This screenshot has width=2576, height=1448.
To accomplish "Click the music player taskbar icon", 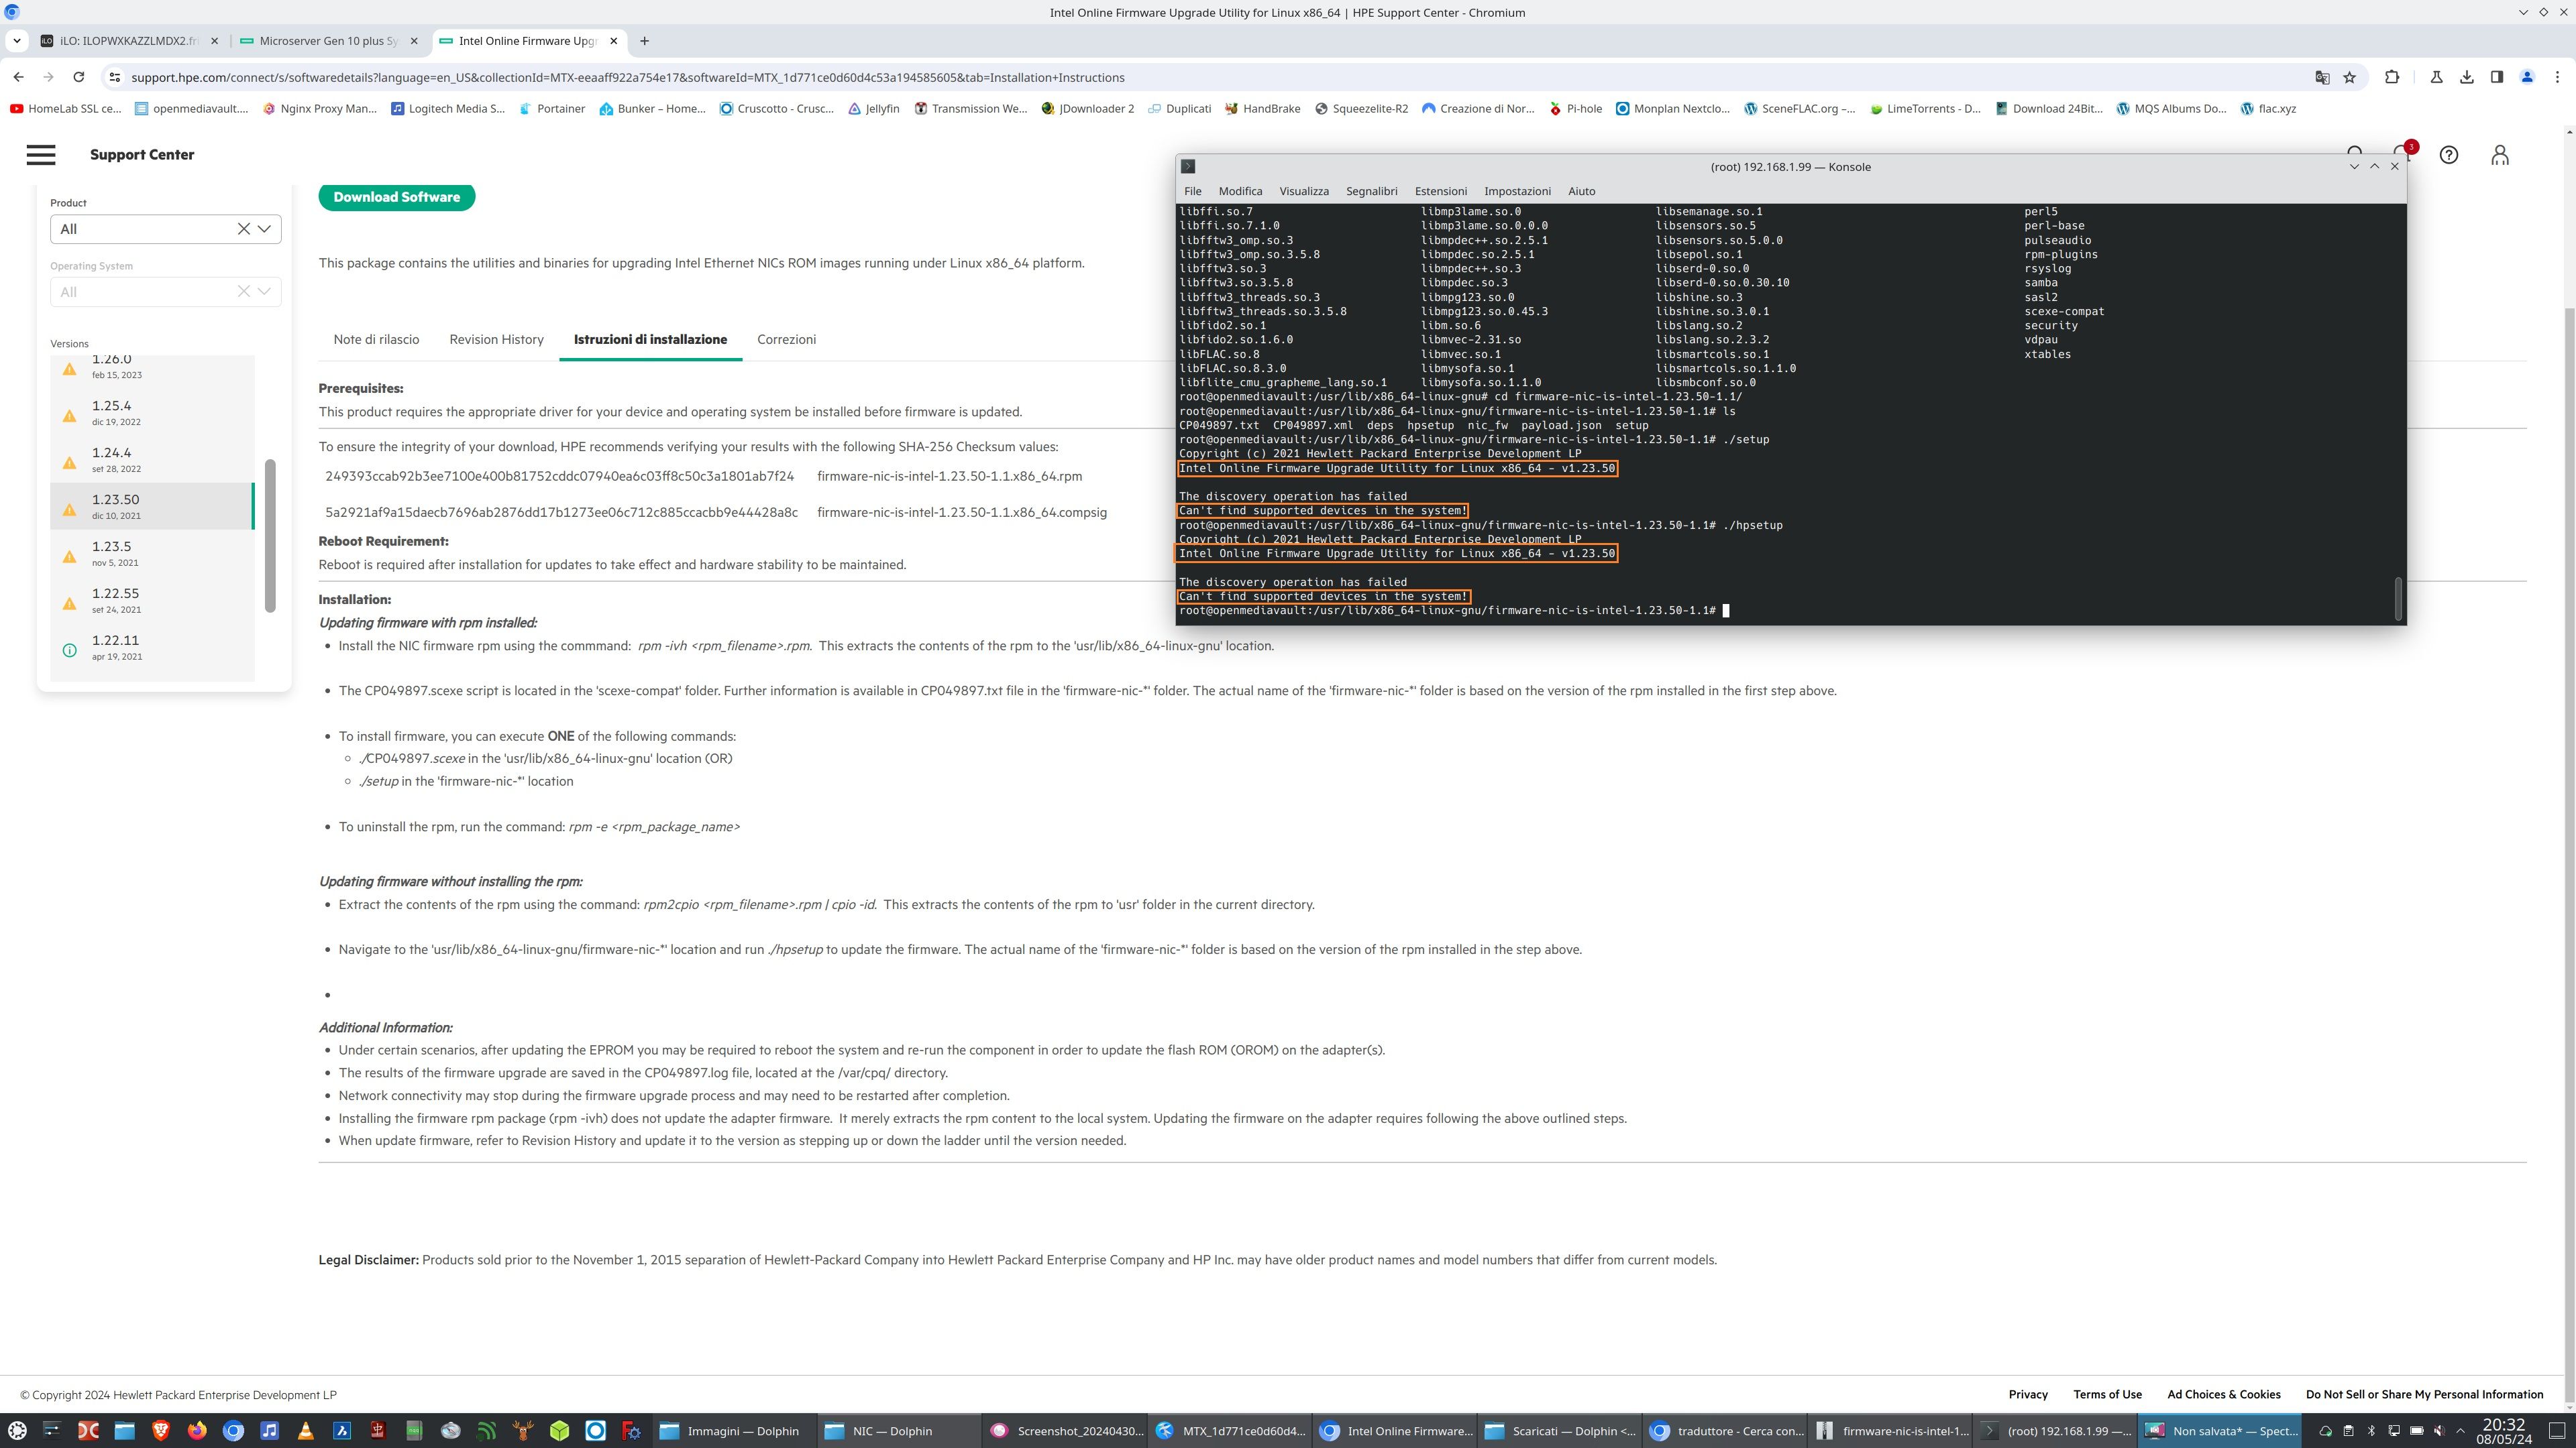I will 270,1430.
